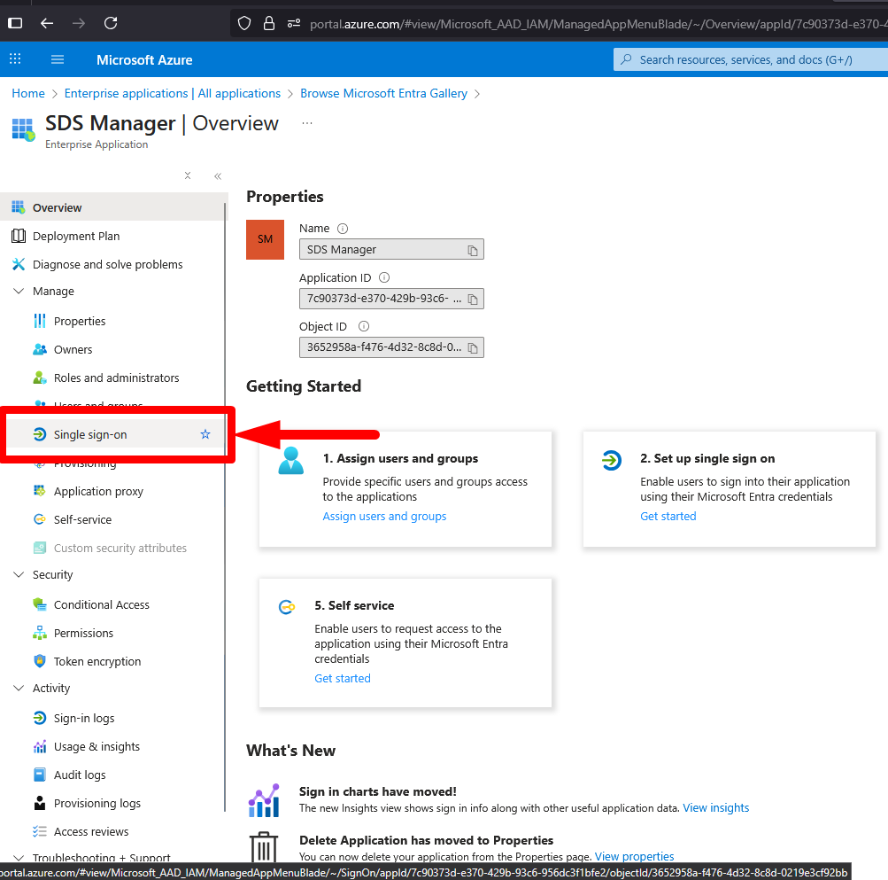Open Single sign-on settings

pos(115,434)
